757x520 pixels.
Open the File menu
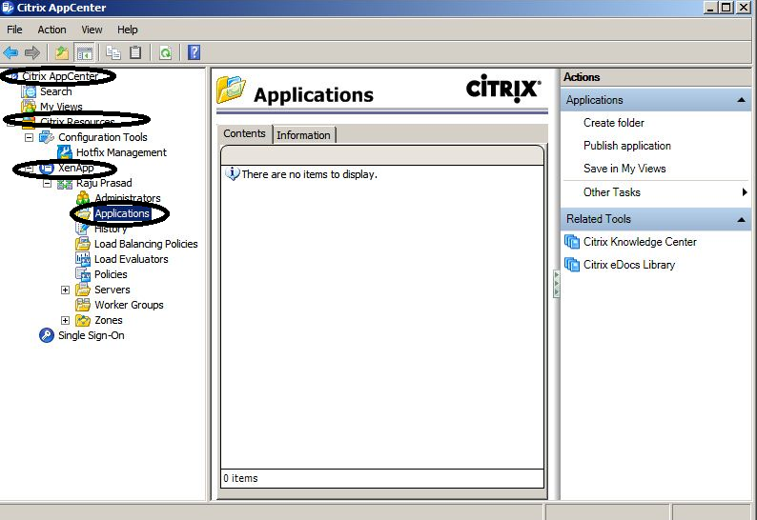click(x=14, y=30)
